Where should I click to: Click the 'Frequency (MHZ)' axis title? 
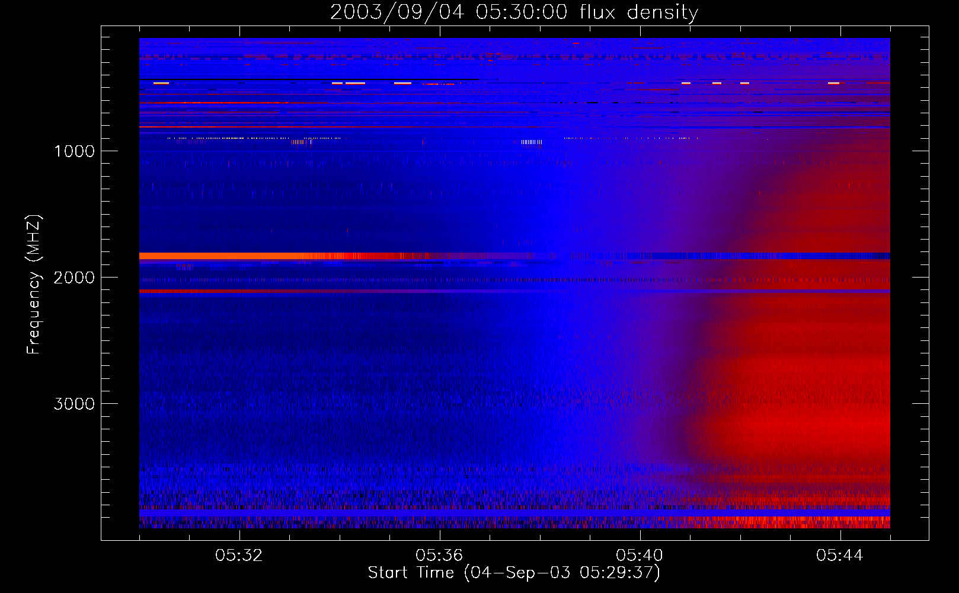tap(34, 284)
